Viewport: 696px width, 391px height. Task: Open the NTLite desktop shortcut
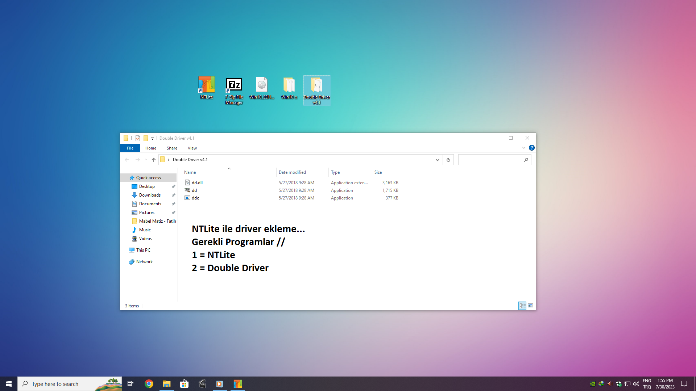(x=206, y=87)
